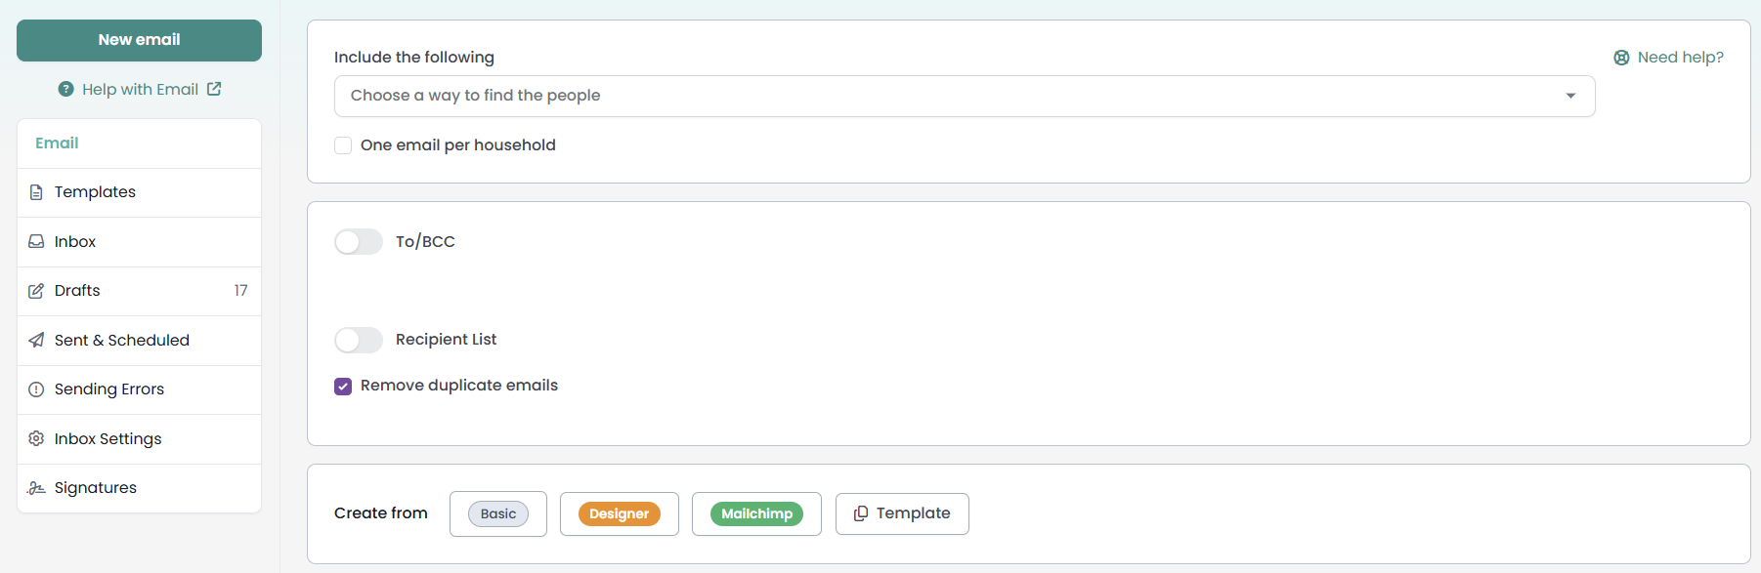
Task: Click the external link icon beside Help with Email
Action: 214,89
